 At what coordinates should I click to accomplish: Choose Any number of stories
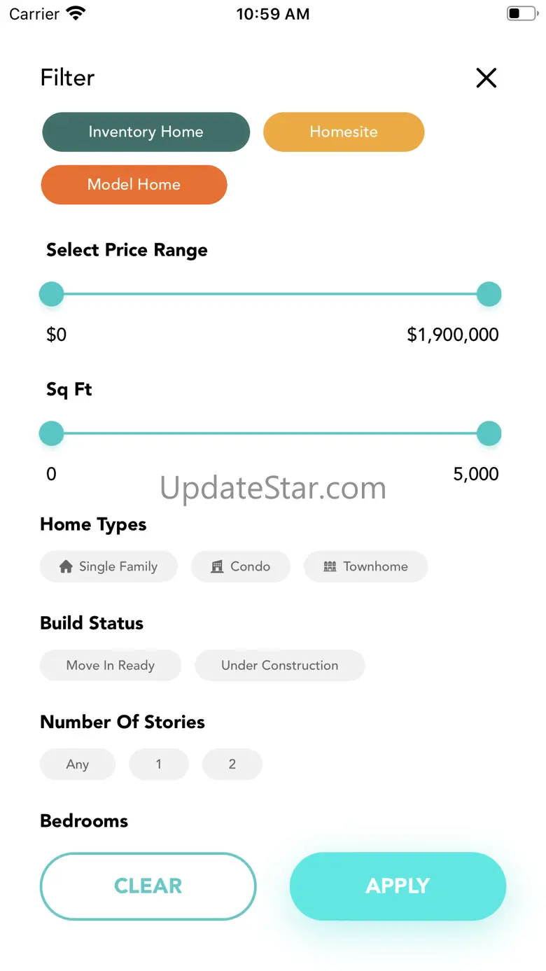coord(78,764)
